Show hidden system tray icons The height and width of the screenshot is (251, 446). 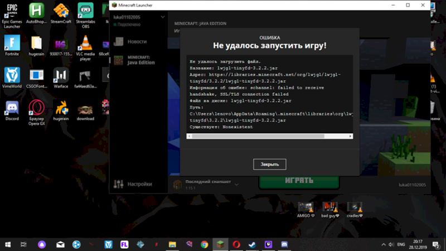click(384, 244)
